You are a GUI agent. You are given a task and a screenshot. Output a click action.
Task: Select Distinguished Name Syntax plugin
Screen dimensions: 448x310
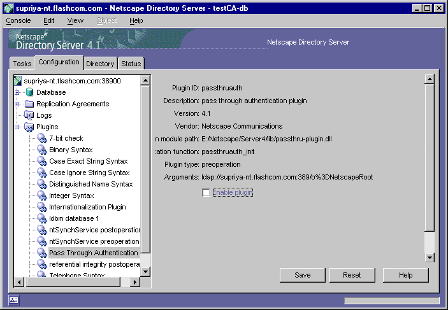click(91, 184)
